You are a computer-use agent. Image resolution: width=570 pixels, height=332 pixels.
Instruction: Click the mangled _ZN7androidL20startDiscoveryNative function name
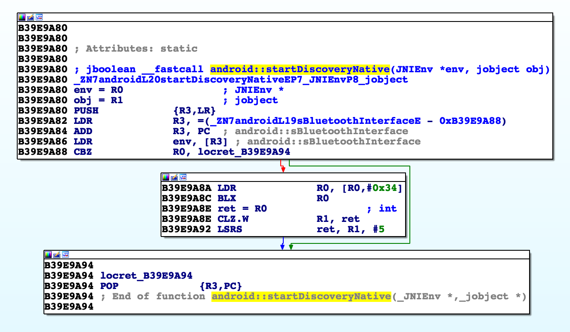coord(241,80)
